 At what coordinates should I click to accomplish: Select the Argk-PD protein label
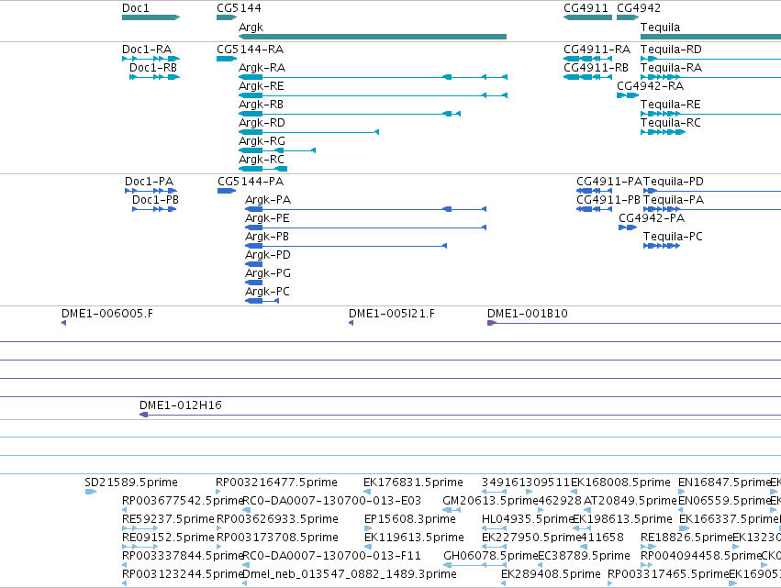tap(268, 255)
